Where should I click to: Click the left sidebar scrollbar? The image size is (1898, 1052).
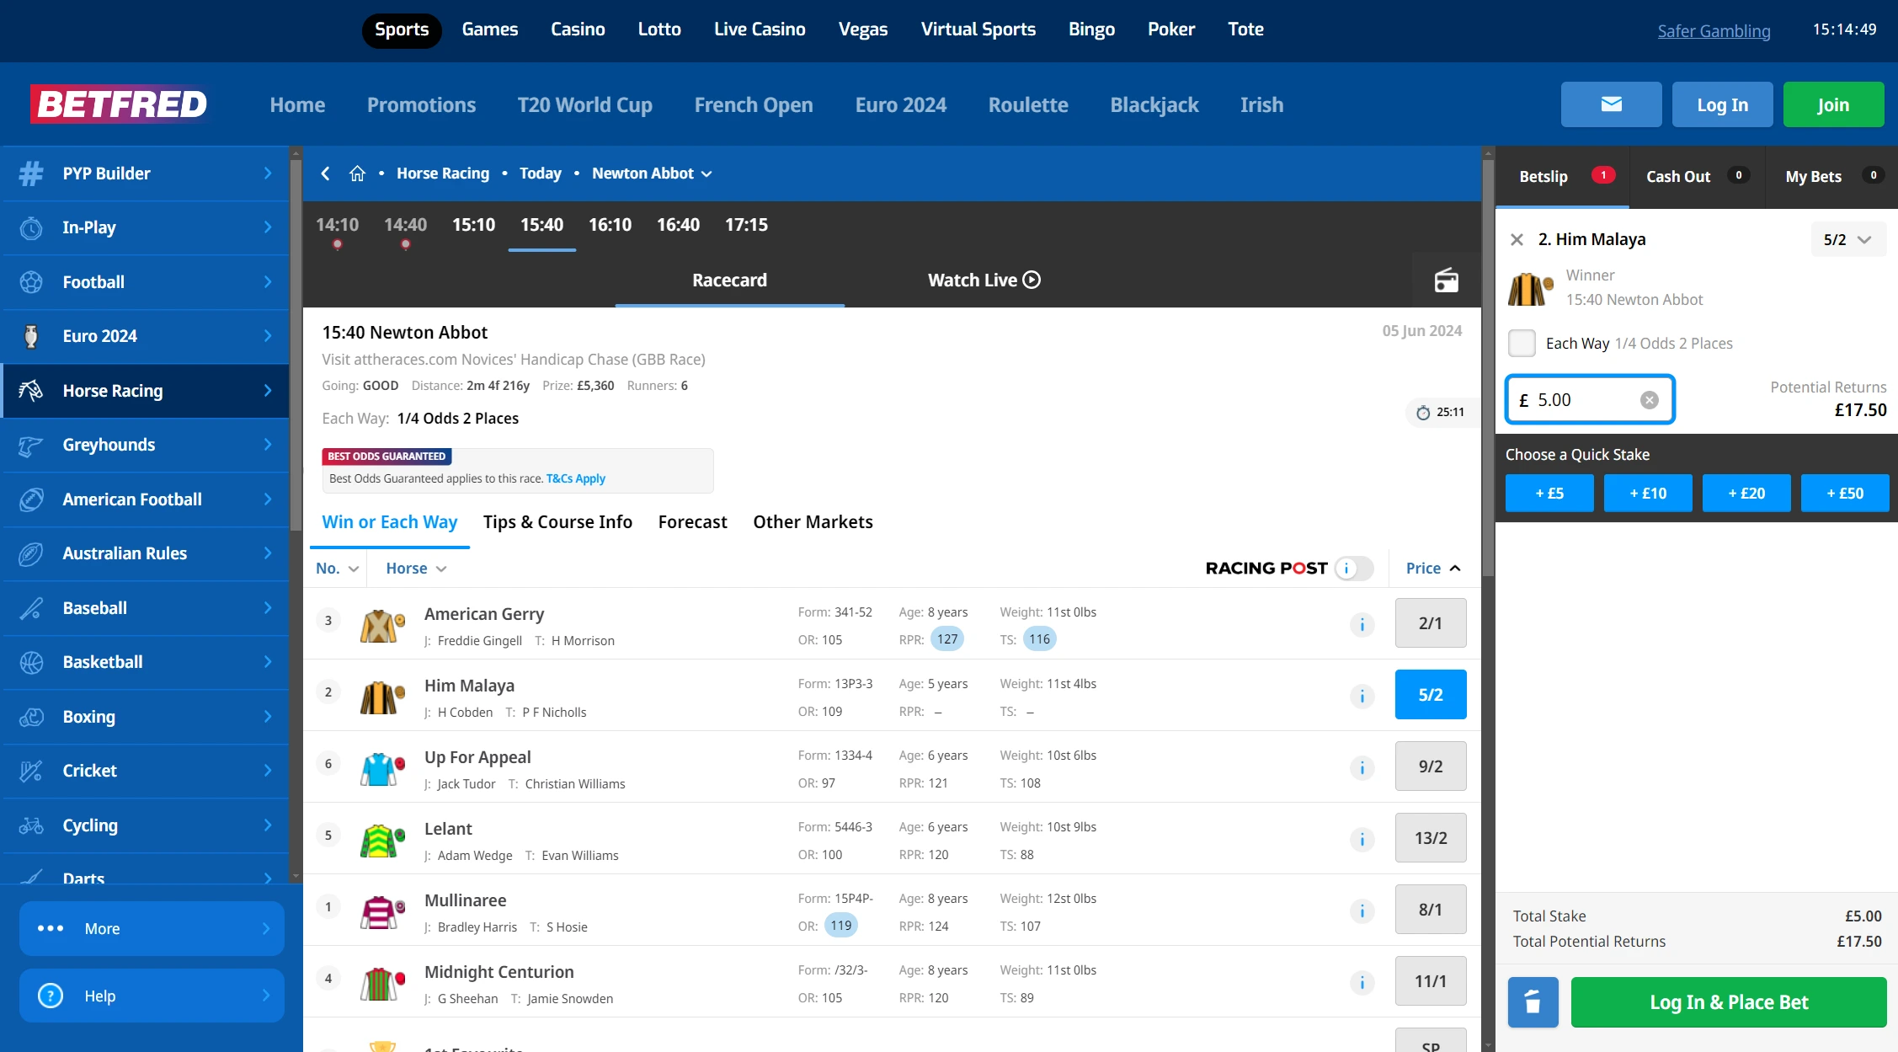pos(296,345)
